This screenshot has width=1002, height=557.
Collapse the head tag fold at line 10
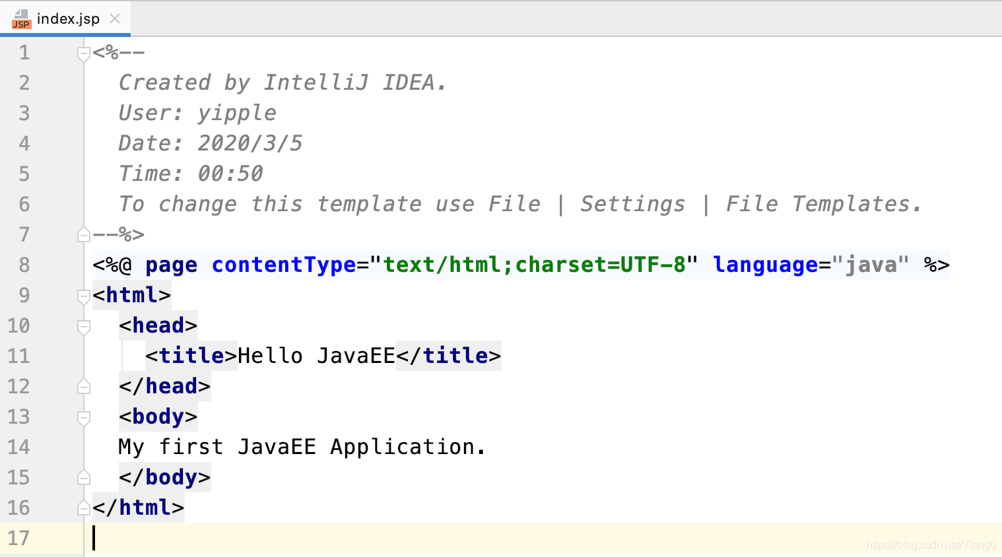pyautogui.click(x=83, y=326)
